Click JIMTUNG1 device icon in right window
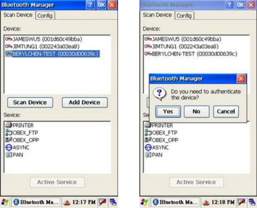The width and height of the screenshot is (257, 208). coord(148,46)
